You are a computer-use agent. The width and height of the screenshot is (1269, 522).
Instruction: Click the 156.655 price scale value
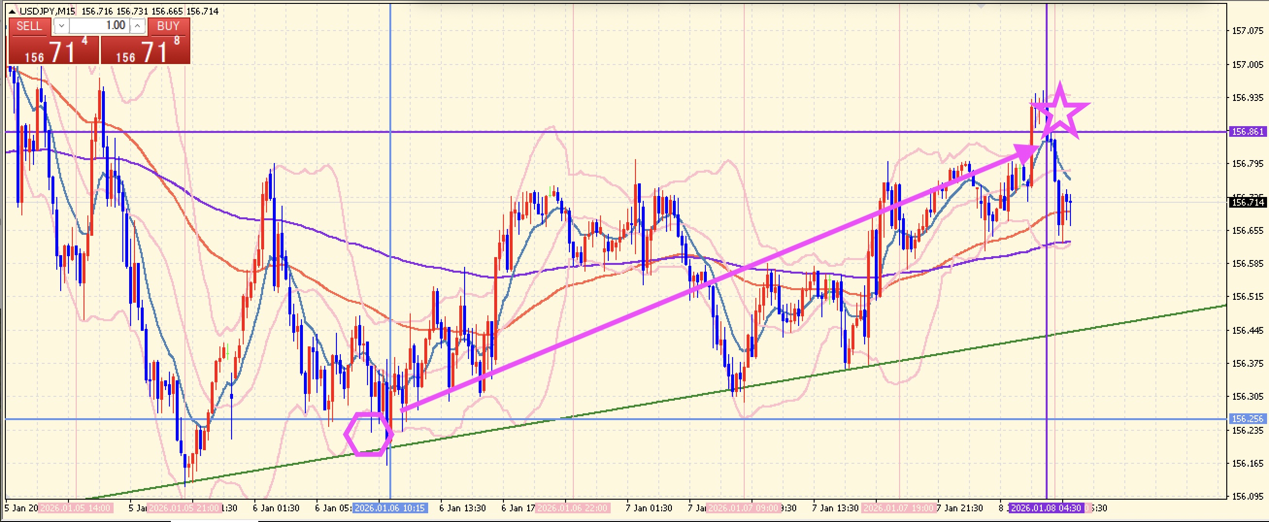(x=1247, y=230)
